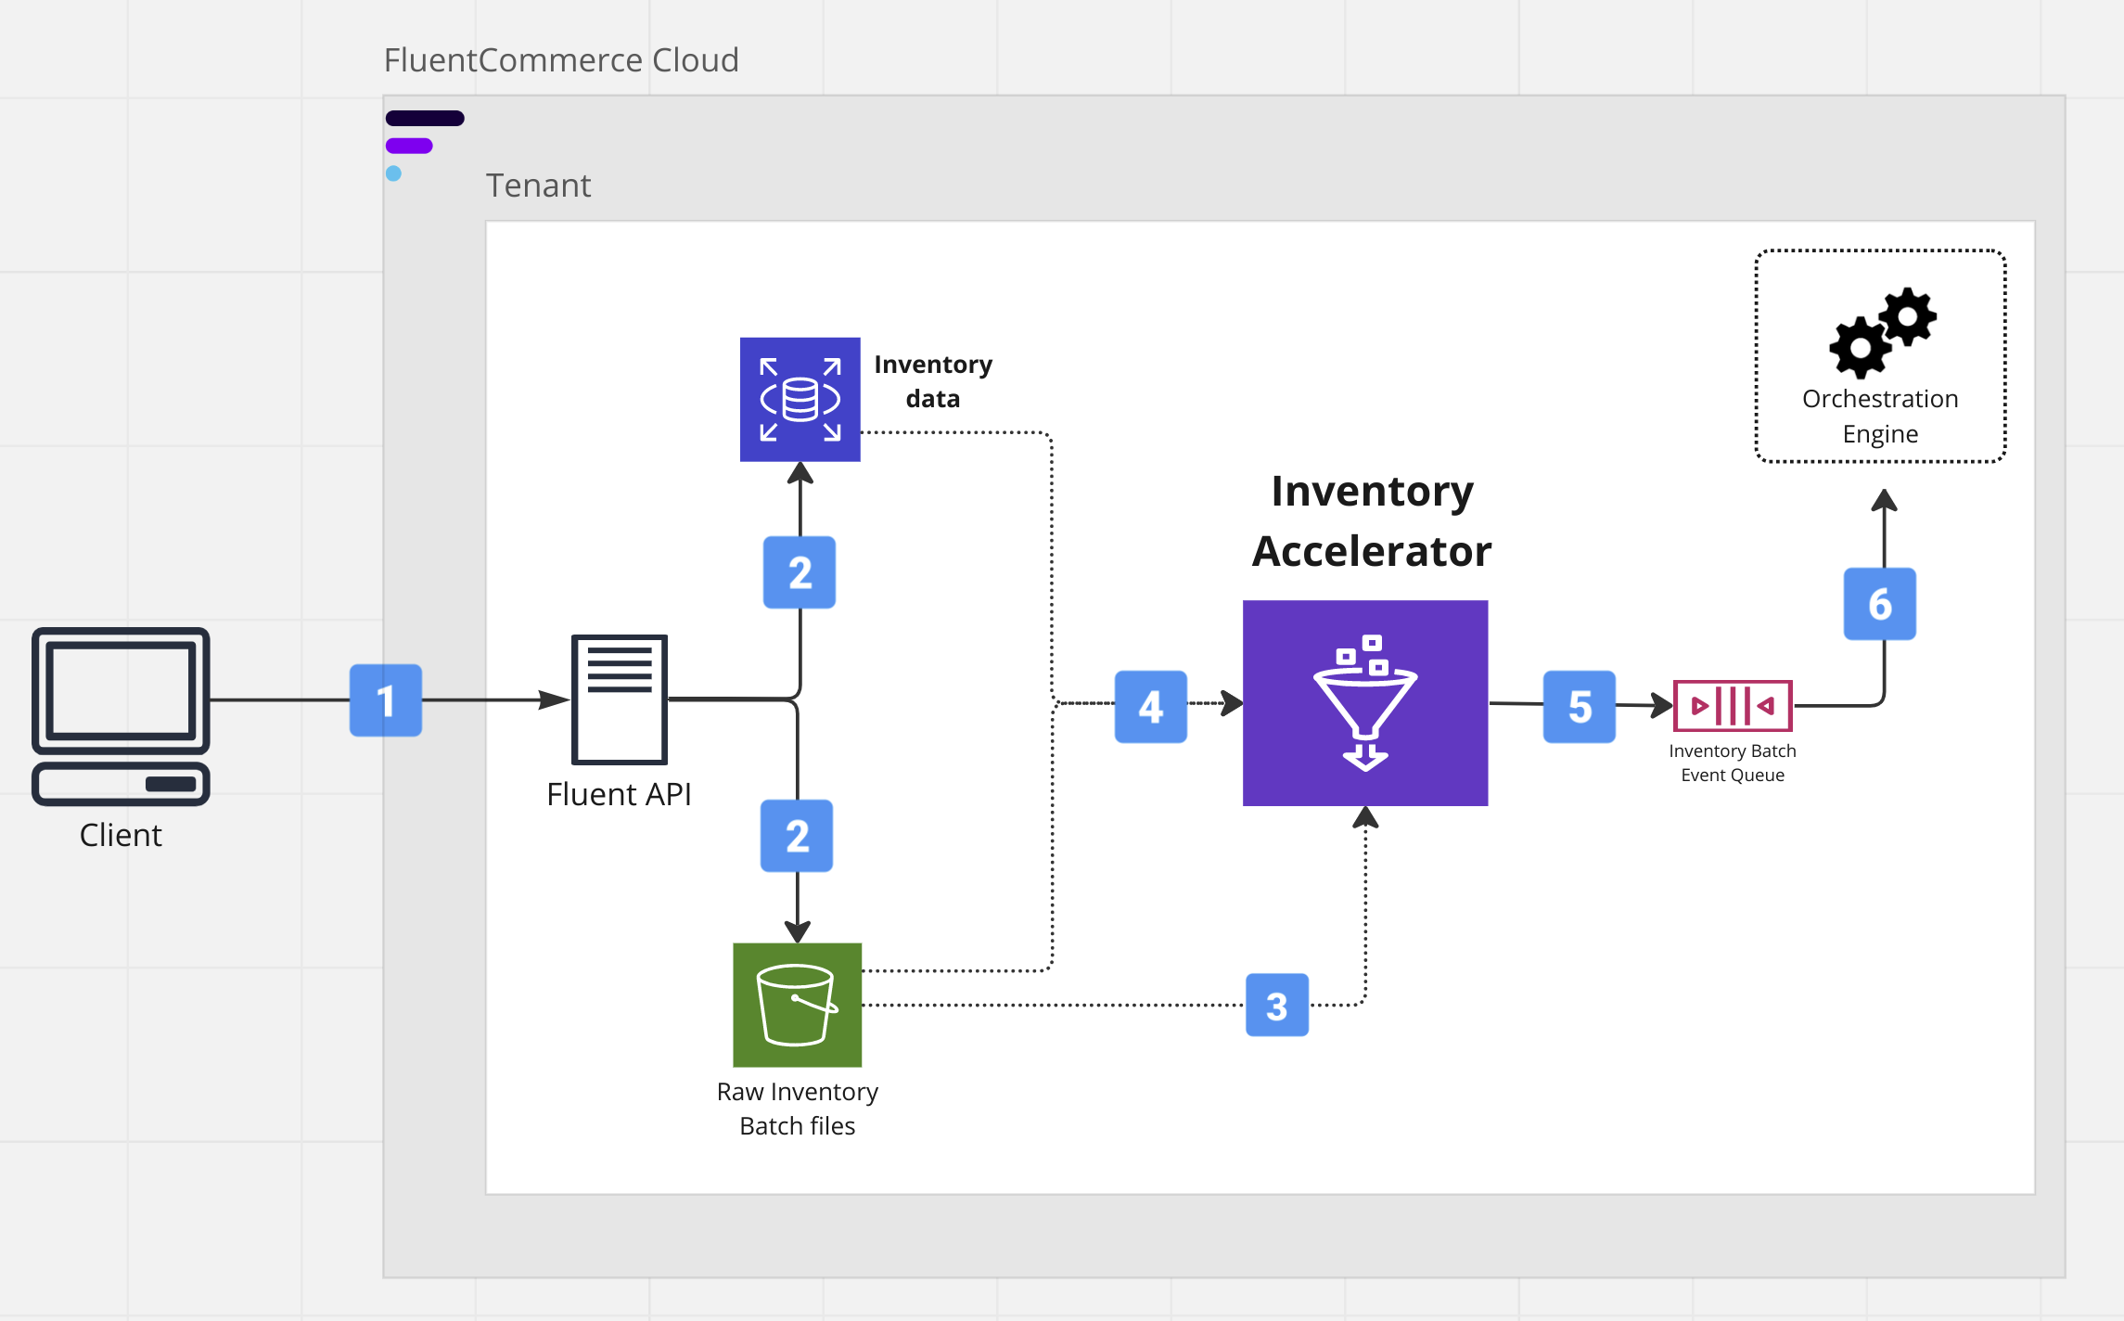Click step marker number 1
The image size is (2124, 1321).
tap(386, 700)
